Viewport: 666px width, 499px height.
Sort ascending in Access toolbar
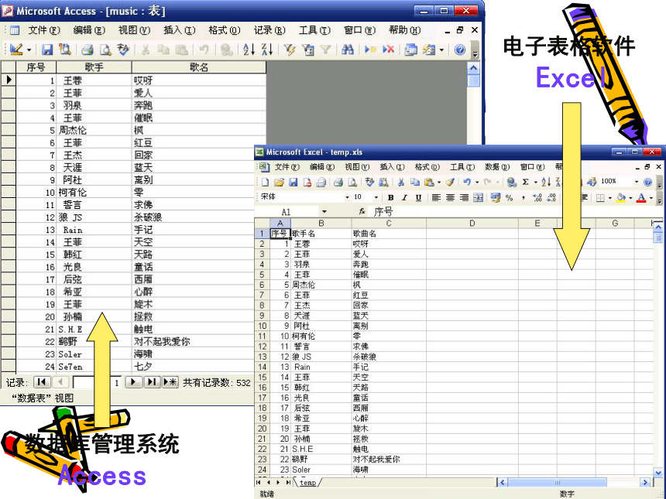tap(249, 50)
